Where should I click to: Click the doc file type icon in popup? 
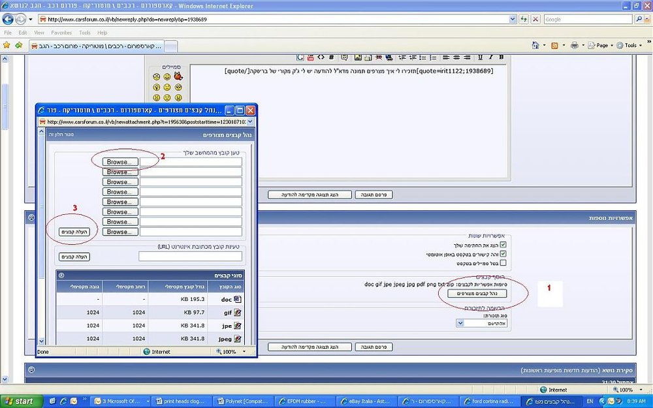pos(238,299)
